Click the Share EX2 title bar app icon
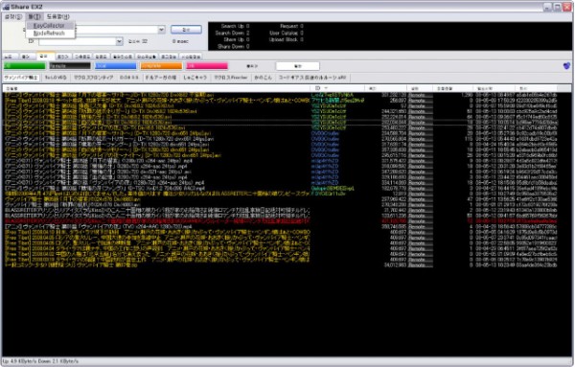Image resolution: width=575 pixels, height=367 pixels. (x=7, y=7)
